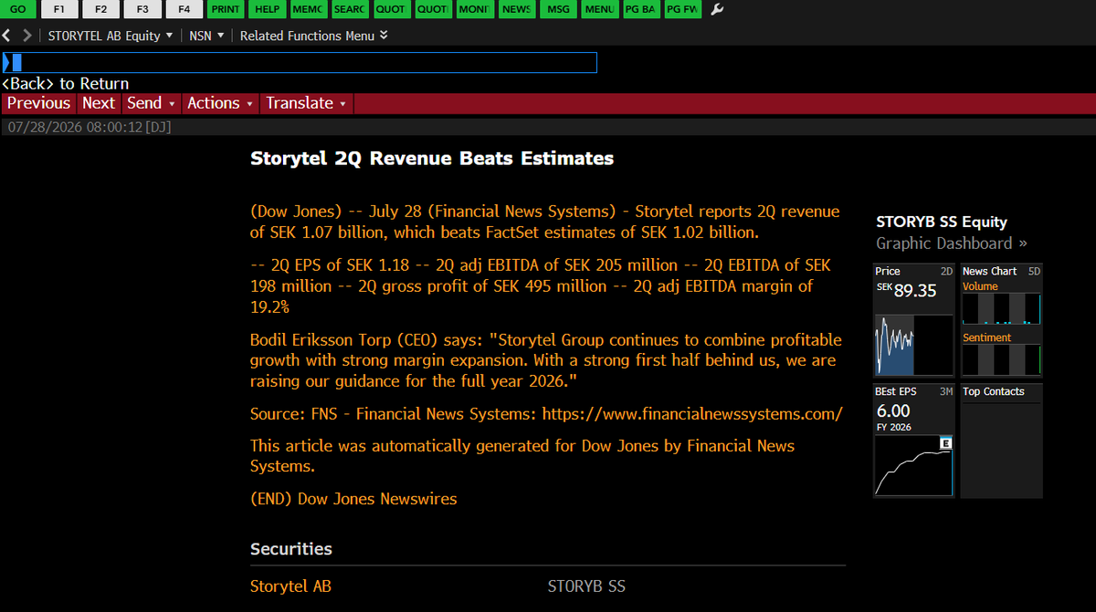Viewport: 1096px width, 612px height.
Task: Open the Translate dropdown menu
Action: 307,103
